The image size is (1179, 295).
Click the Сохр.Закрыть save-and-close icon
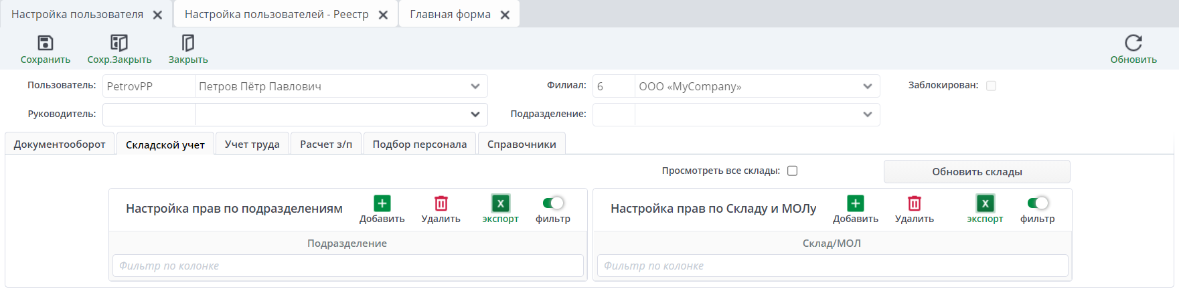pyautogui.click(x=119, y=43)
